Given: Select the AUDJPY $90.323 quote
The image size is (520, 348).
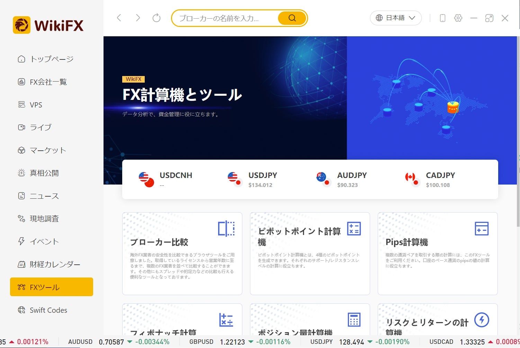Looking at the screenshot, I should pyautogui.click(x=341, y=179).
